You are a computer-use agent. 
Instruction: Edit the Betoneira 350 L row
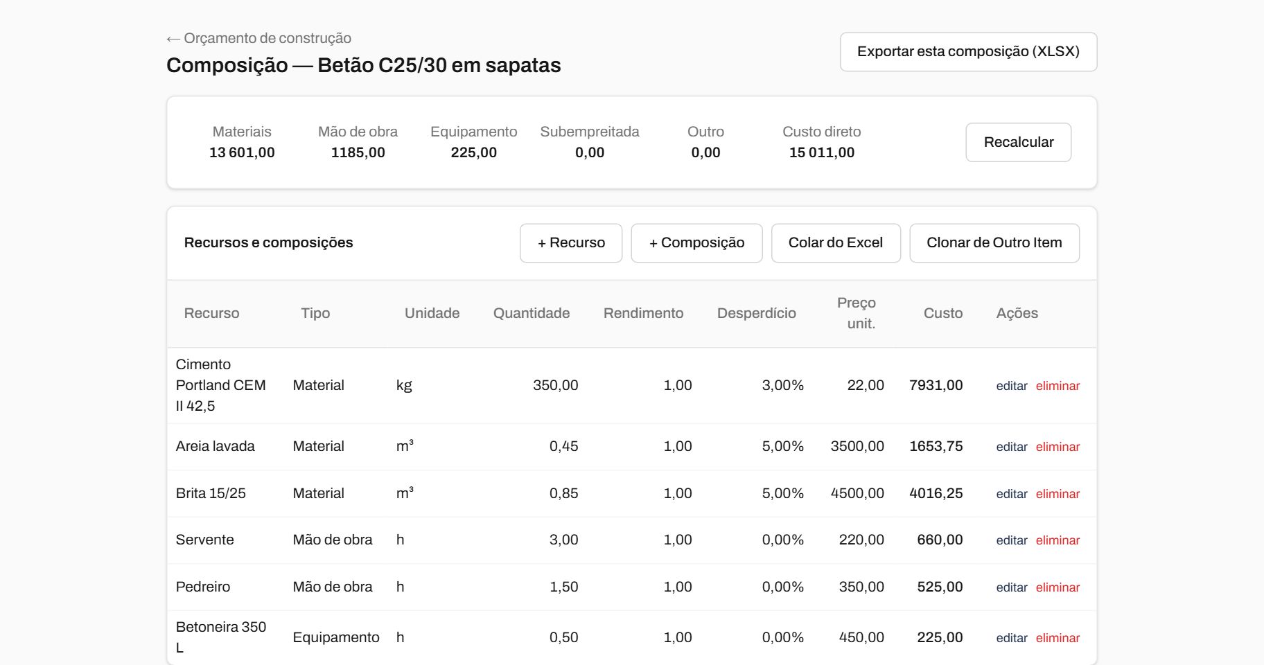1012,638
